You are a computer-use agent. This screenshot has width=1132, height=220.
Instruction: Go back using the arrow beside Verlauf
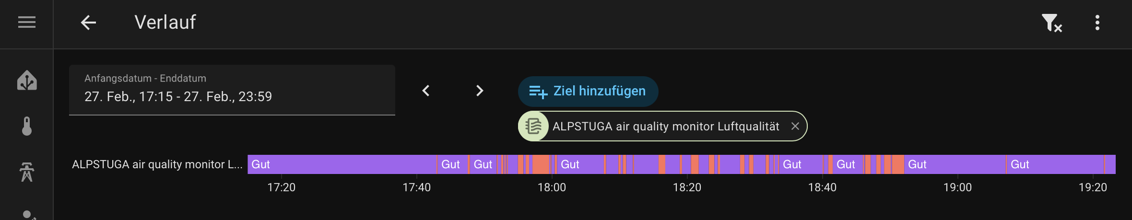[x=88, y=22]
